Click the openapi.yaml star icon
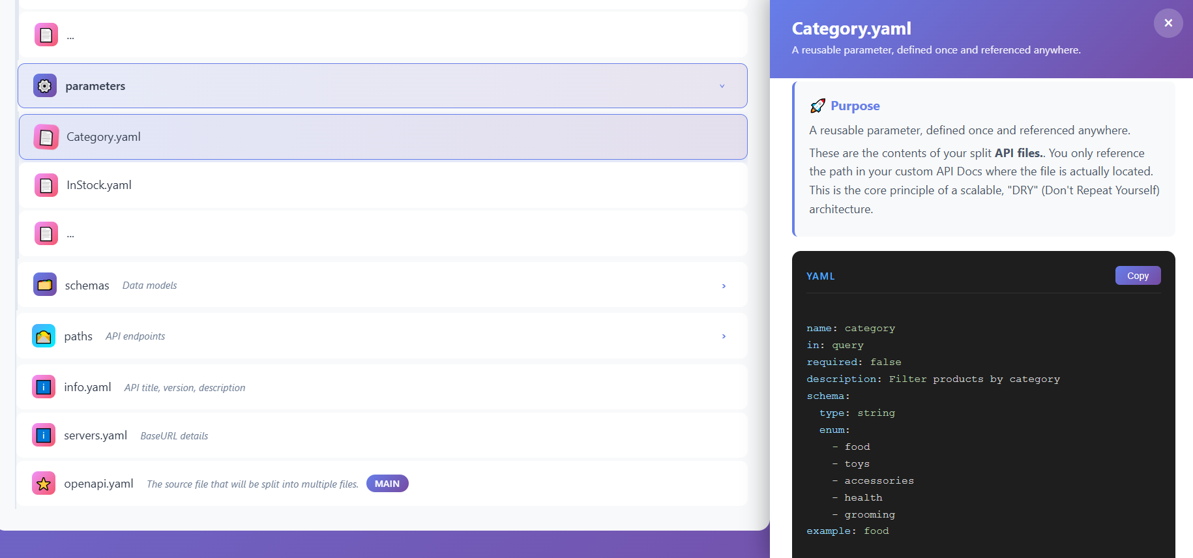 (44, 484)
